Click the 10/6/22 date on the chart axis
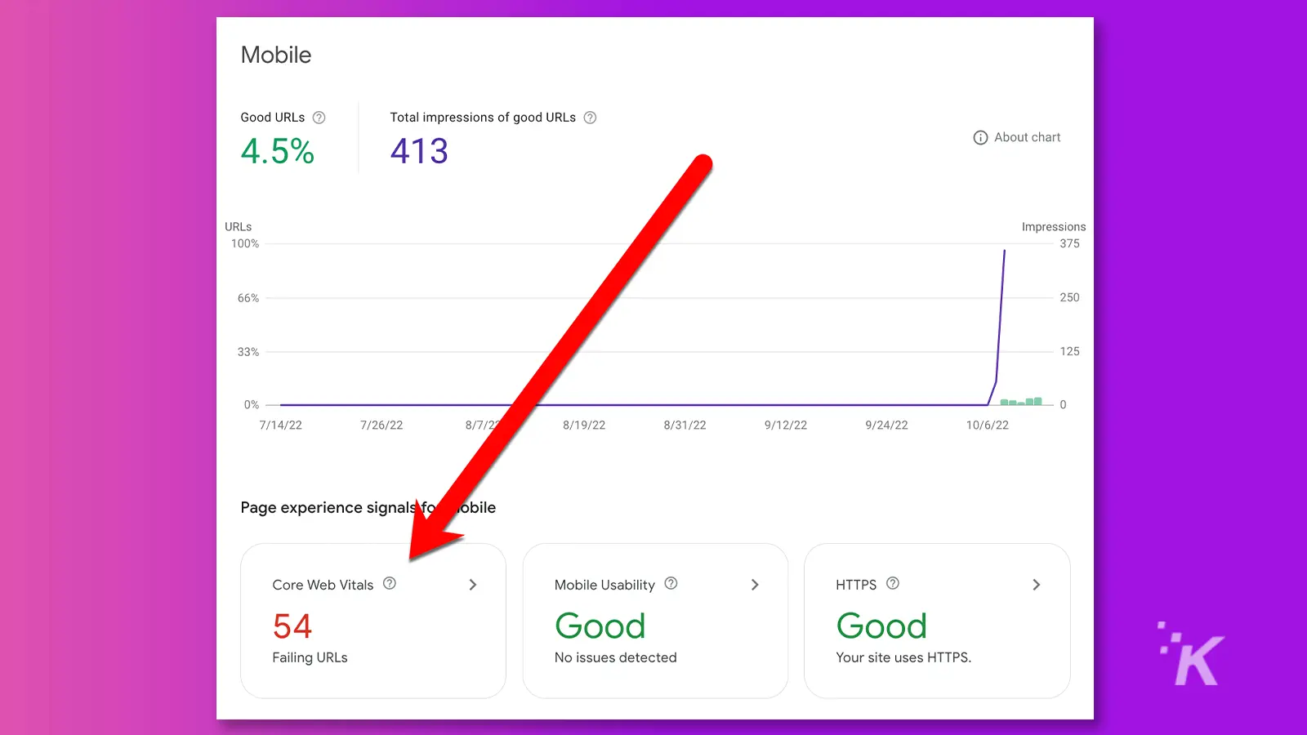Image resolution: width=1307 pixels, height=735 pixels. pyautogui.click(x=988, y=425)
